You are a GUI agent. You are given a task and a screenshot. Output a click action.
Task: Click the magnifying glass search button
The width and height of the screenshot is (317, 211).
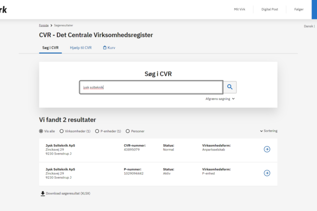click(x=230, y=87)
